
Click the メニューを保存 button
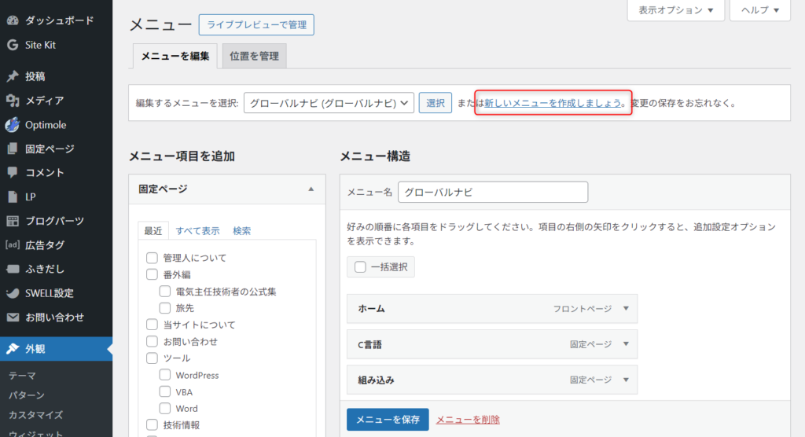(388, 419)
